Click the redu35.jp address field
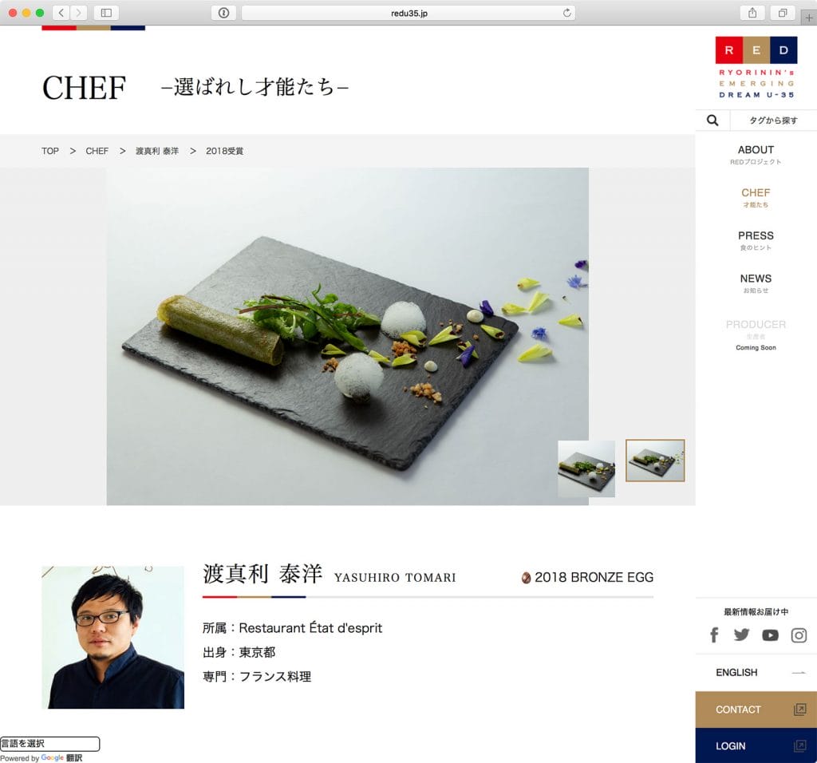The height and width of the screenshot is (763, 817). (x=408, y=13)
